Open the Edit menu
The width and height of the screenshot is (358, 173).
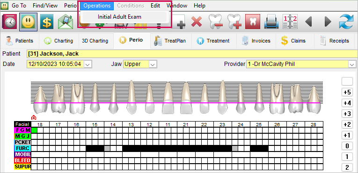[155, 6]
